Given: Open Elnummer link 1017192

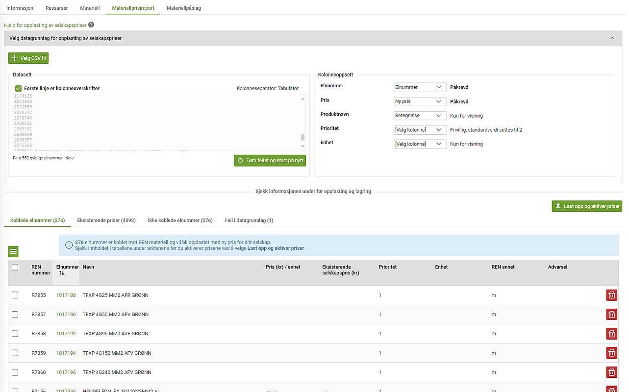Looking at the screenshot, I should coord(66,334).
